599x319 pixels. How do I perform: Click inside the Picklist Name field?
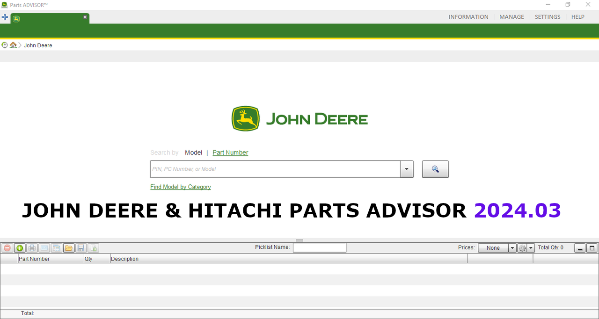pyautogui.click(x=320, y=247)
